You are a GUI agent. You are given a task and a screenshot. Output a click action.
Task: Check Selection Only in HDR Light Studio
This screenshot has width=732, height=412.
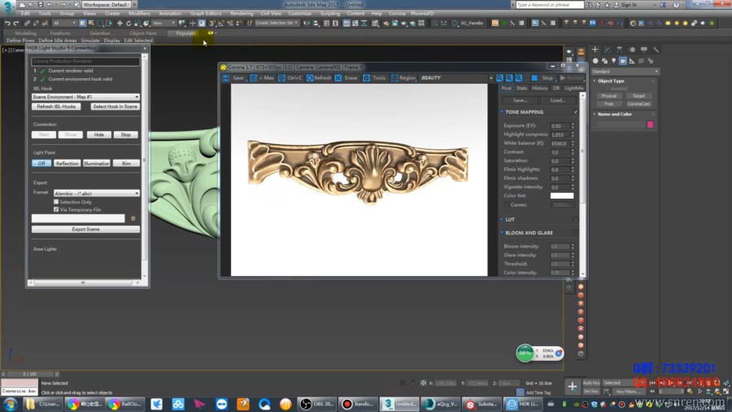point(56,202)
